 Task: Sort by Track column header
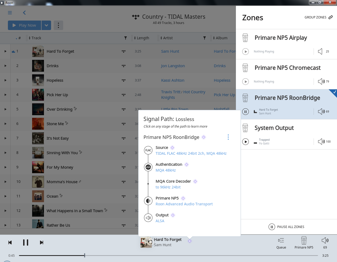pos(36,38)
